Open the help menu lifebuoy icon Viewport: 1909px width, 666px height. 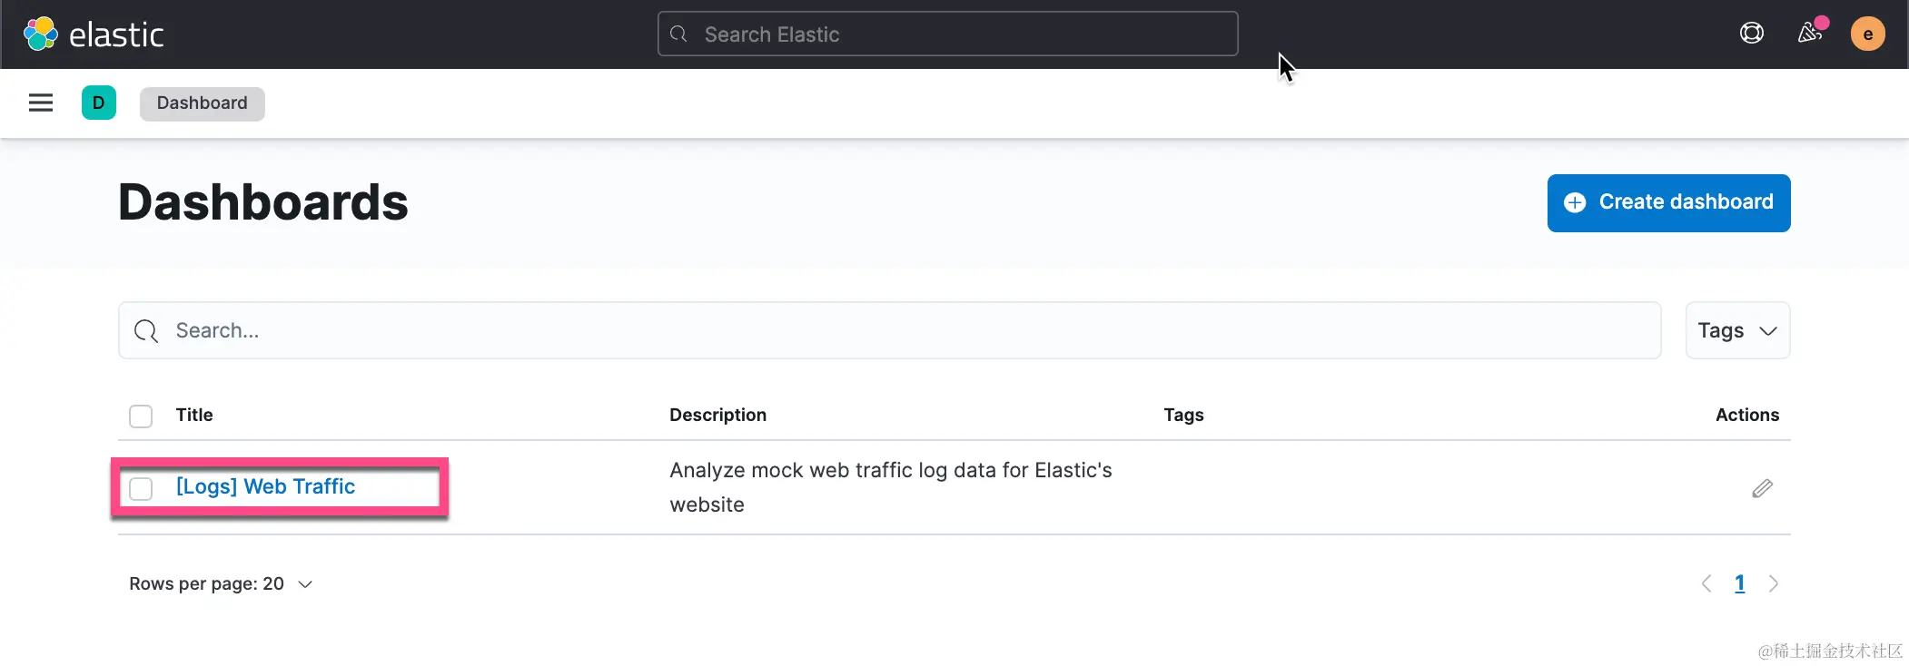pyautogui.click(x=1751, y=34)
